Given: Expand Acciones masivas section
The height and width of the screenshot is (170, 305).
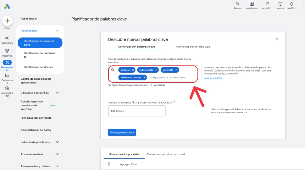Looking at the screenshot, I should coord(57,154).
